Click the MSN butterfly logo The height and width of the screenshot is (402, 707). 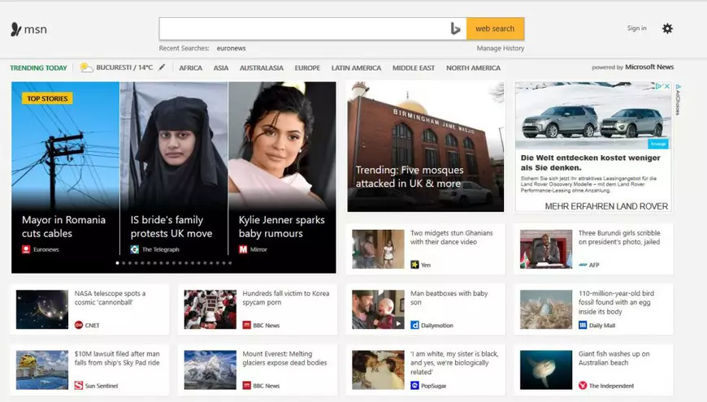tap(16, 29)
